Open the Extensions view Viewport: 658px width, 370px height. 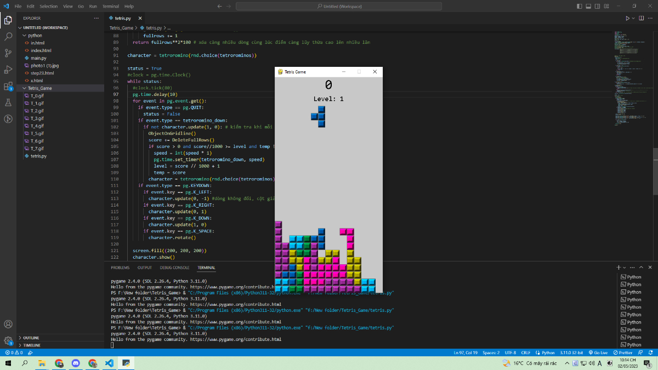tap(8, 86)
